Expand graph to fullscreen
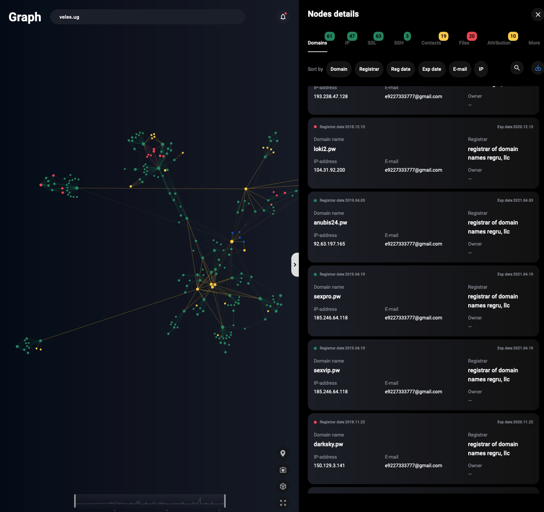This screenshot has width=544, height=512. 283,503
